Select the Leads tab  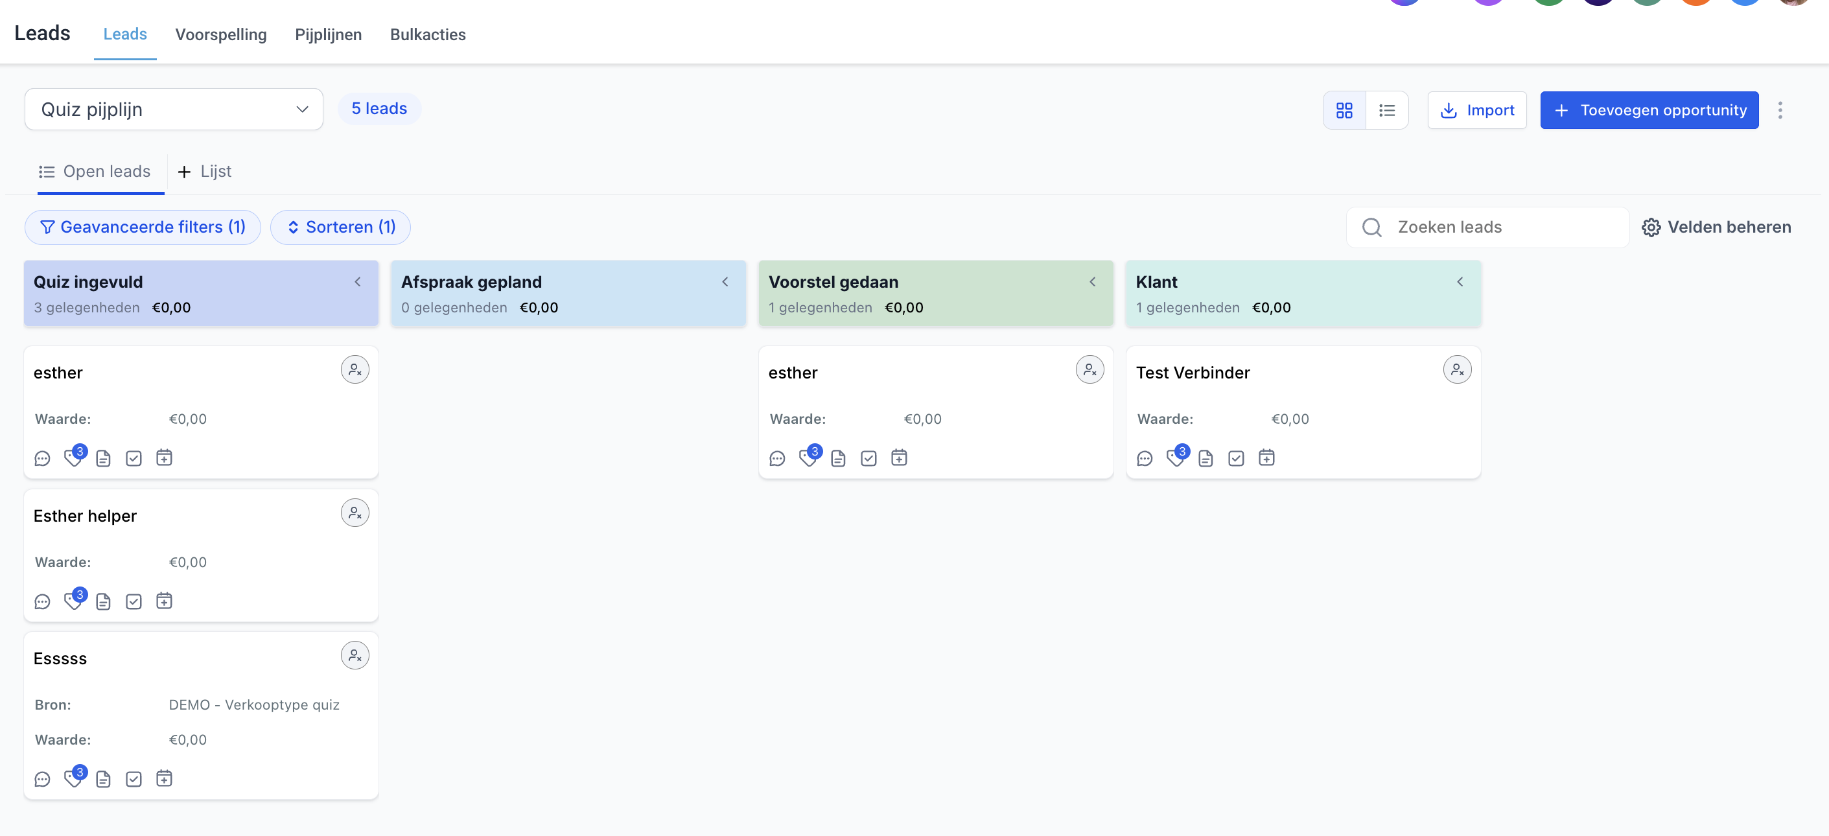click(125, 34)
